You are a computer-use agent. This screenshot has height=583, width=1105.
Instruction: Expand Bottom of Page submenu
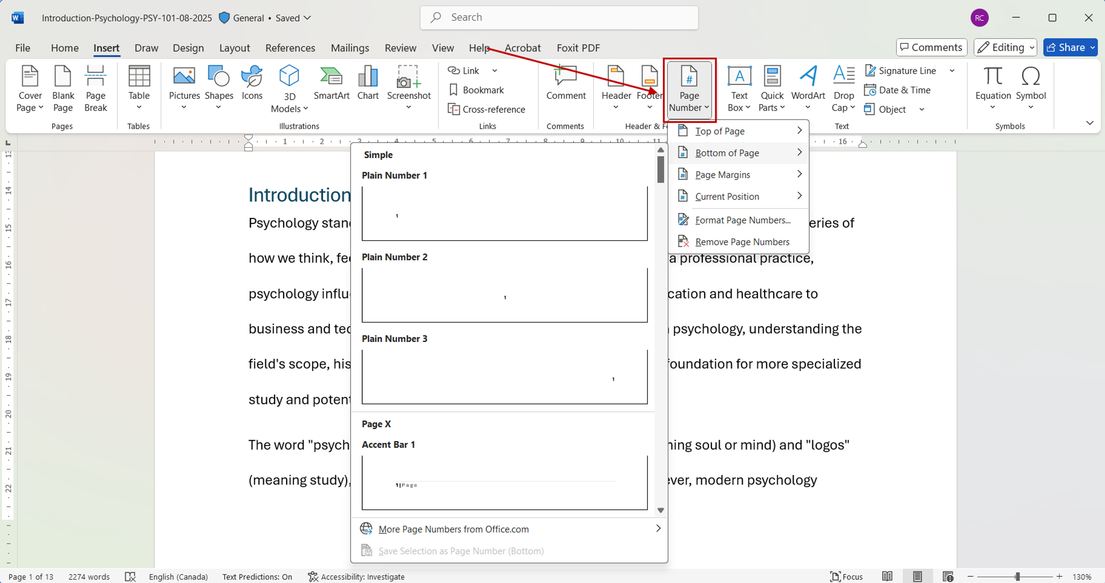point(739,153)
